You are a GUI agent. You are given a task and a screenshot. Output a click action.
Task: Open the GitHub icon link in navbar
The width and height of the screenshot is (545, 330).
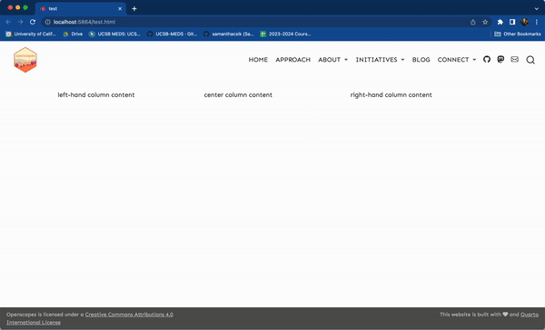[487, 59]
